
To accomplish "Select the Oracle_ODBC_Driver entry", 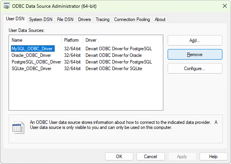I will tap(31, 55).
